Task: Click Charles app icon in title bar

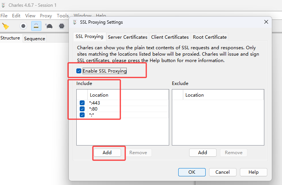Action: point(3,5)
